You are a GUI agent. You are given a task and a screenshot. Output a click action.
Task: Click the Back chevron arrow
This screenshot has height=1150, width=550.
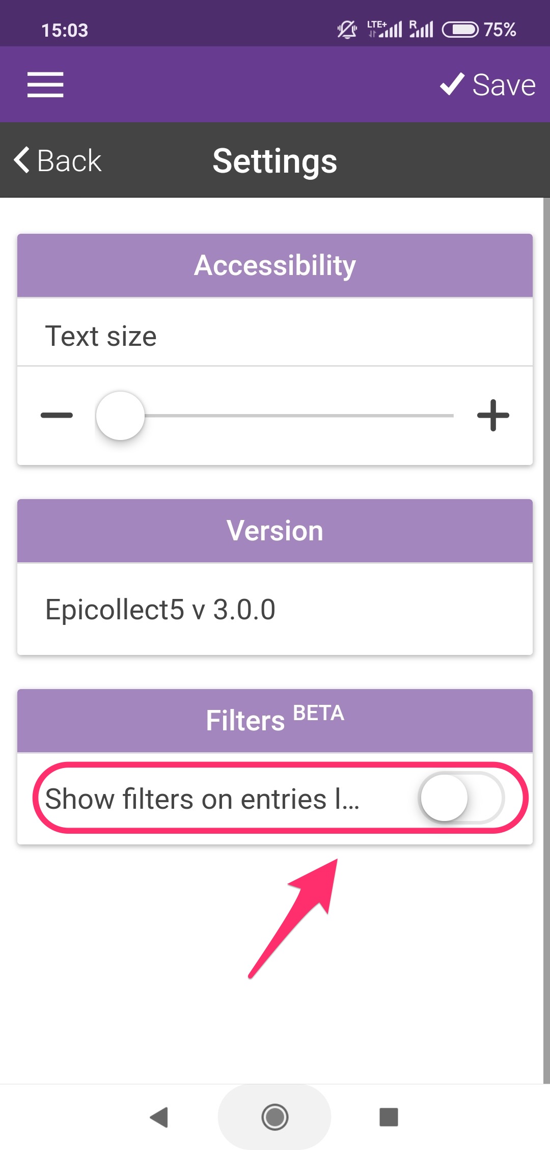pyautogui.click(x=21, y=160)
